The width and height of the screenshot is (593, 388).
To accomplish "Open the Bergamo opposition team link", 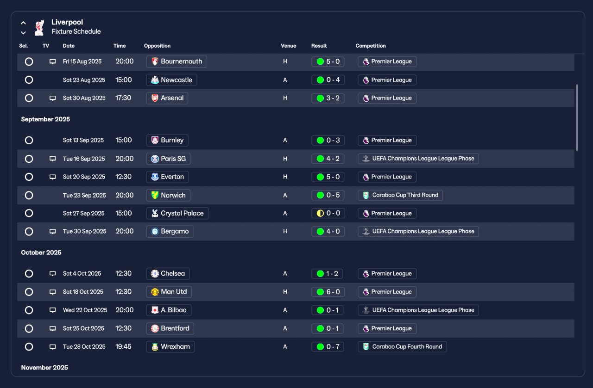I will (170, 231).
